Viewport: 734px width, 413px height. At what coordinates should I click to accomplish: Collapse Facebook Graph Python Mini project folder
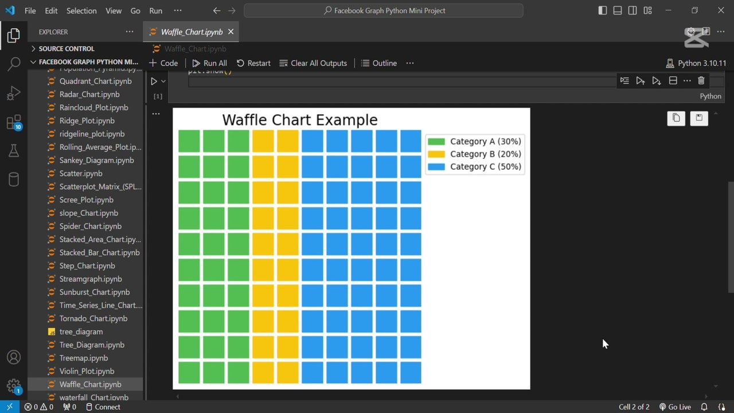86,62
